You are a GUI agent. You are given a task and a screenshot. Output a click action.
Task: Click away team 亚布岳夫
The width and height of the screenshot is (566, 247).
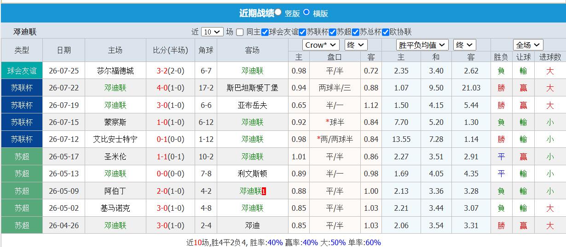253,105
